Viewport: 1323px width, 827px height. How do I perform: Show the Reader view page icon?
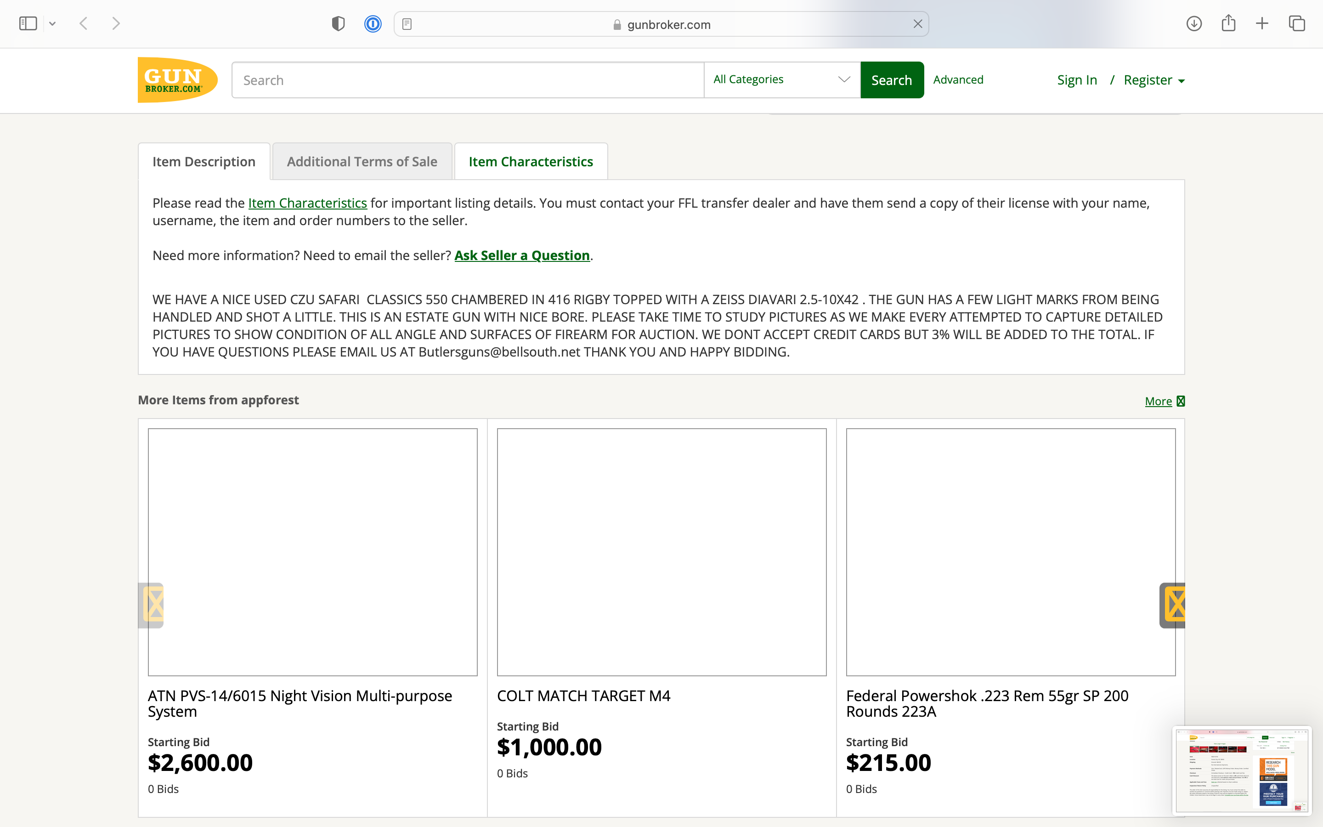tap(407, 24)
